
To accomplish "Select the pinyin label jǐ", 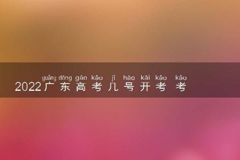I will coord(113,78).
